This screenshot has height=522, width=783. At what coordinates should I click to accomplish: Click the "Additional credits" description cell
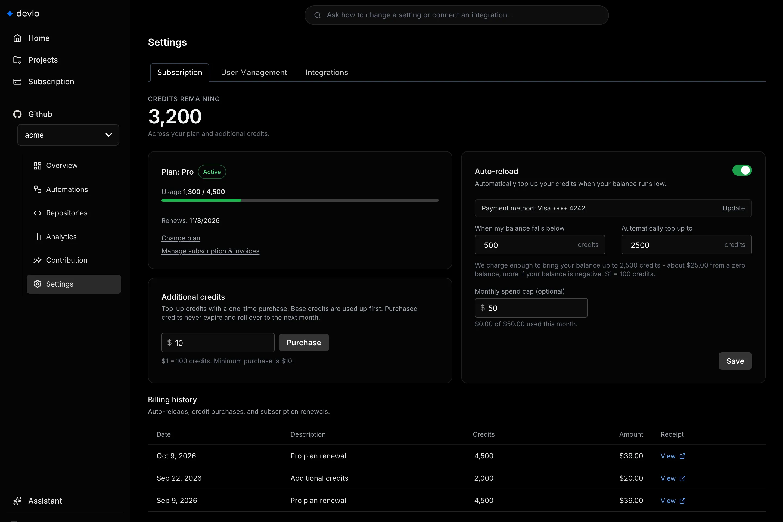(319, 478)
